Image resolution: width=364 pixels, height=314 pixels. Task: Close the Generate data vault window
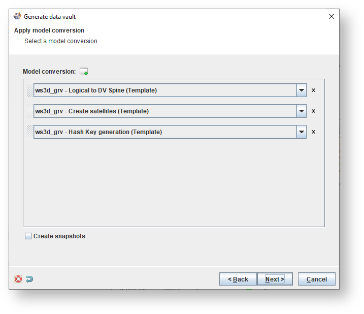point(332,16)
